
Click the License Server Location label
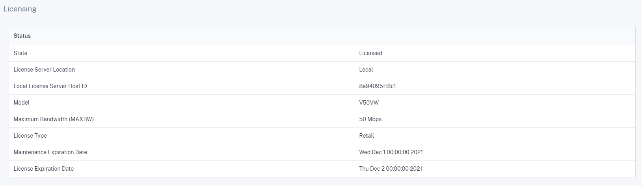(x=44, y=70)
